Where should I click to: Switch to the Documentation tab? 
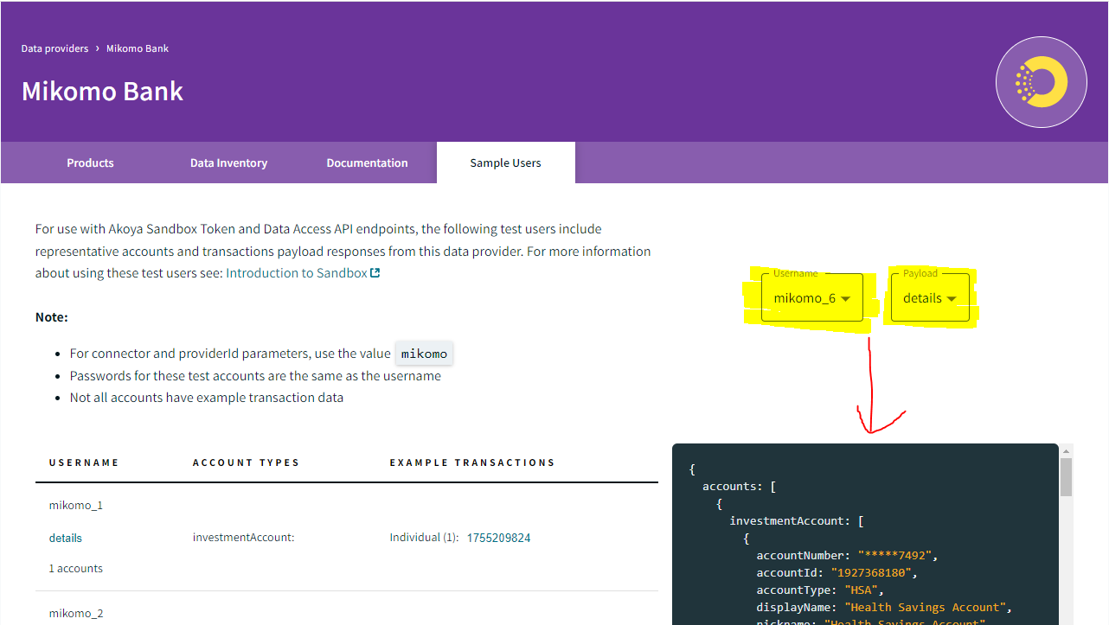point(367,163)
